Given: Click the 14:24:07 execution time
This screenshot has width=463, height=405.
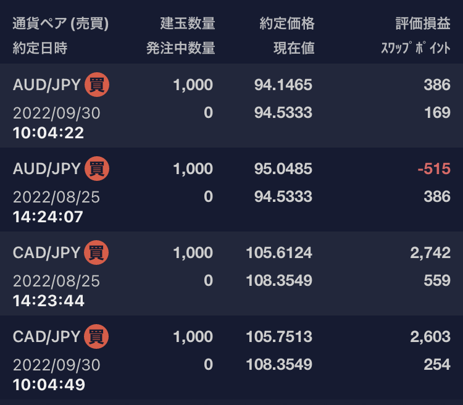Looking at the screenshot, I should tap(48, 217).
